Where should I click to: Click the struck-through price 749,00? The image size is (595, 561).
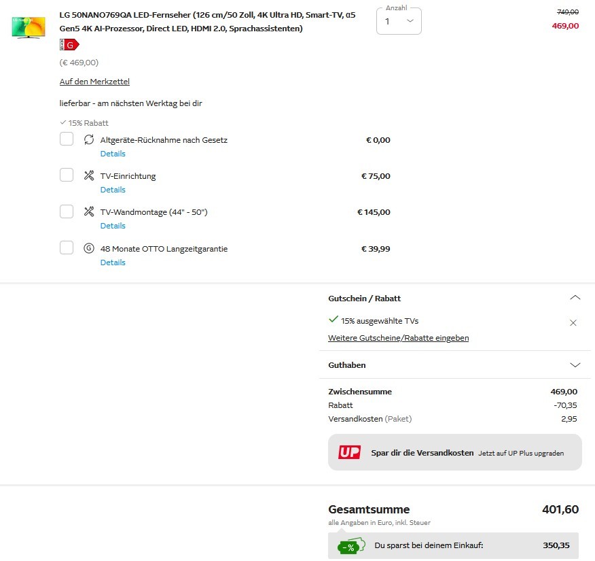point(568,12)
